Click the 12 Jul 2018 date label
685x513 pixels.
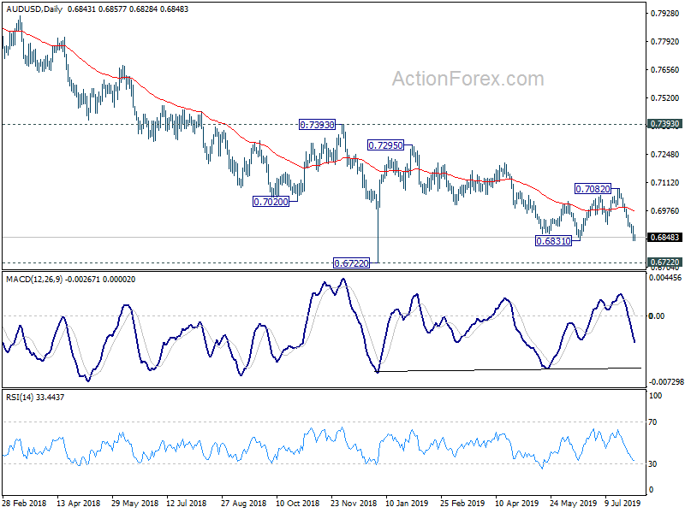187,503
